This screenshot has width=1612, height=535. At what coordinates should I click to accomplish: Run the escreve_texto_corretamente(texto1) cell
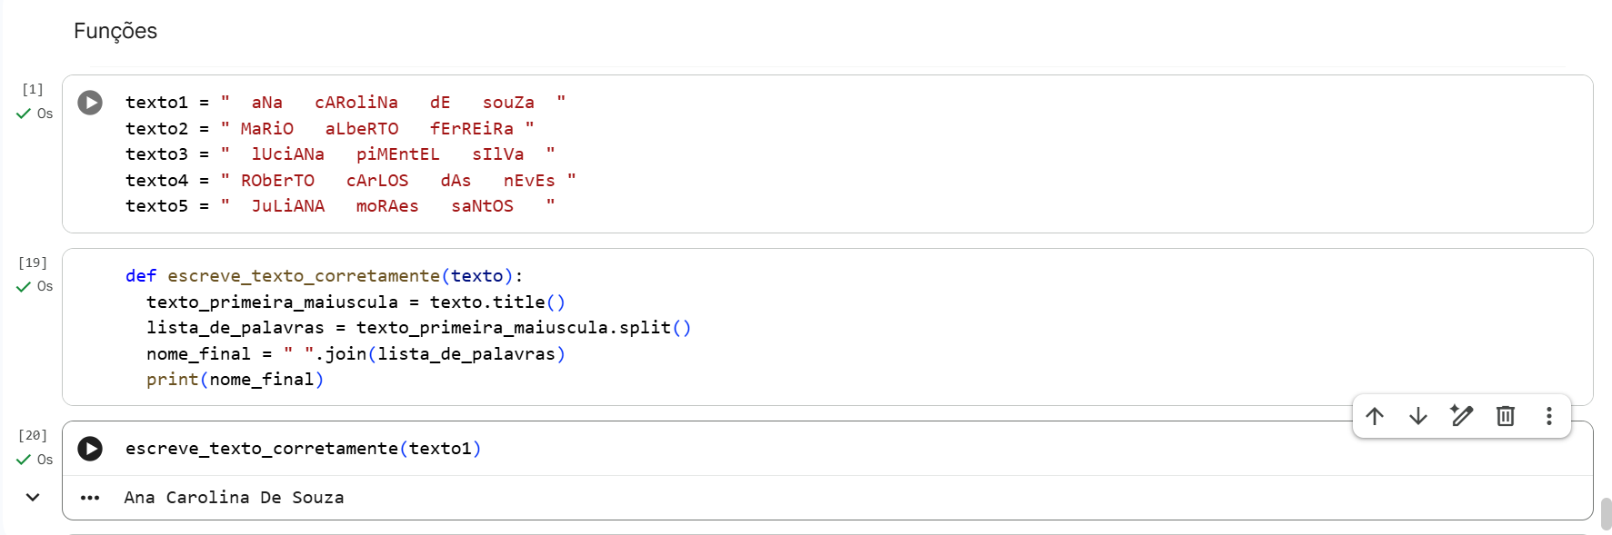point(90,449)
